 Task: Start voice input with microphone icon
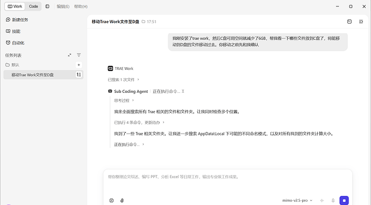click(x=333, y=201)
